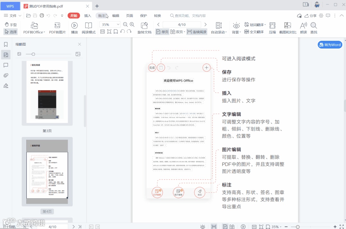346x229 pixels.
Task: Click the zoom out magnifier in toolbar
Action: (x=125, y=24)
